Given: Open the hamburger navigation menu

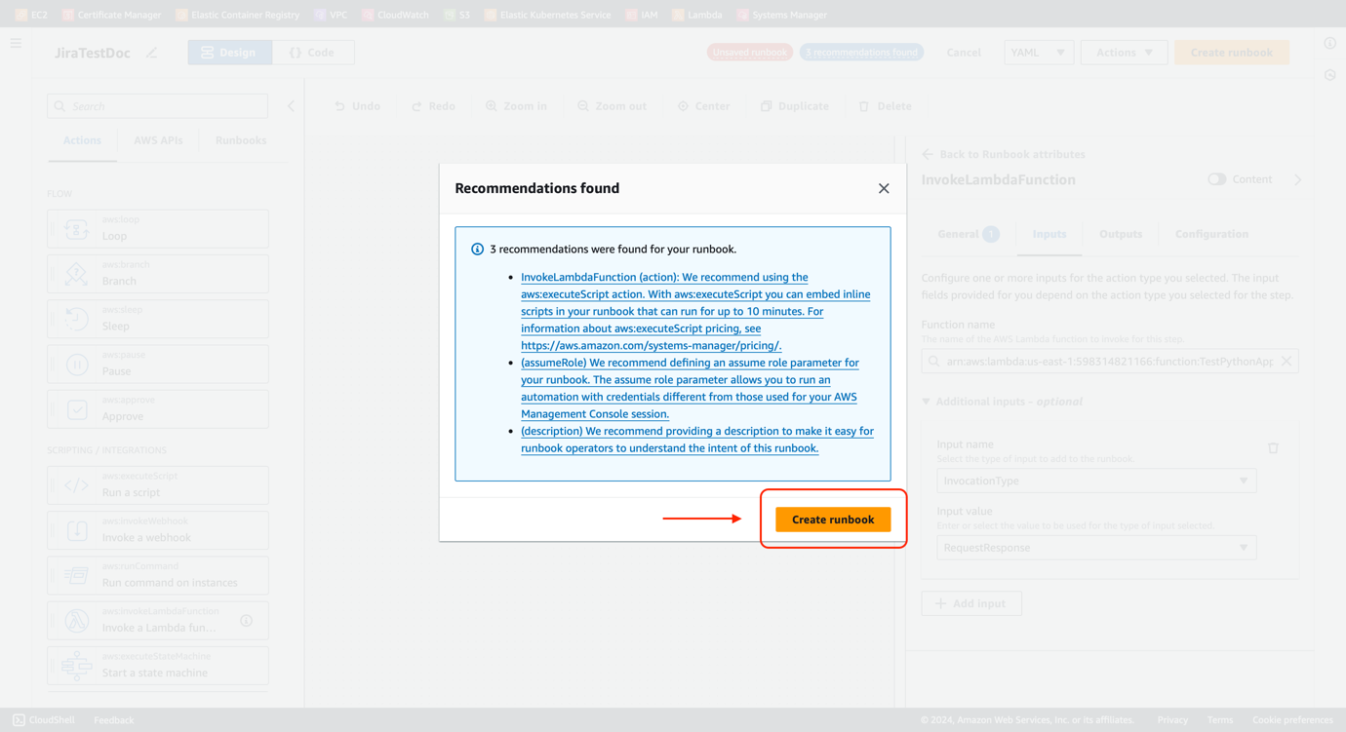Looking at the screenshot, I should pyautogui.click(x=16, y=43).
